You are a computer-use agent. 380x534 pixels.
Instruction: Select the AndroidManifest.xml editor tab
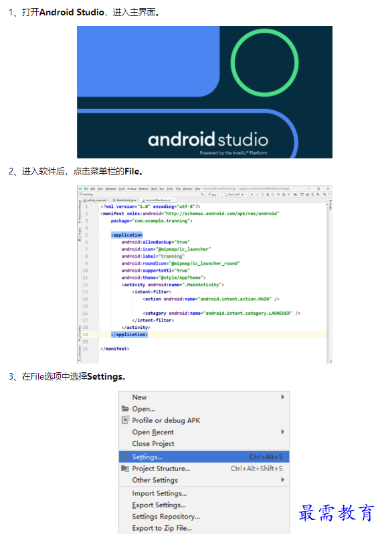point(157,201)
